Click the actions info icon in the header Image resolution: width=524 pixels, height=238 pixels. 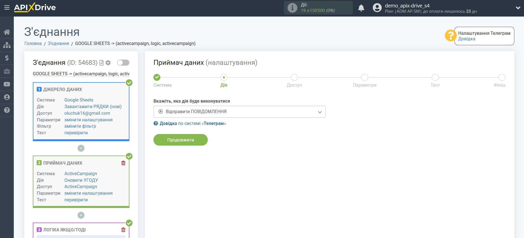coord(292,8)
